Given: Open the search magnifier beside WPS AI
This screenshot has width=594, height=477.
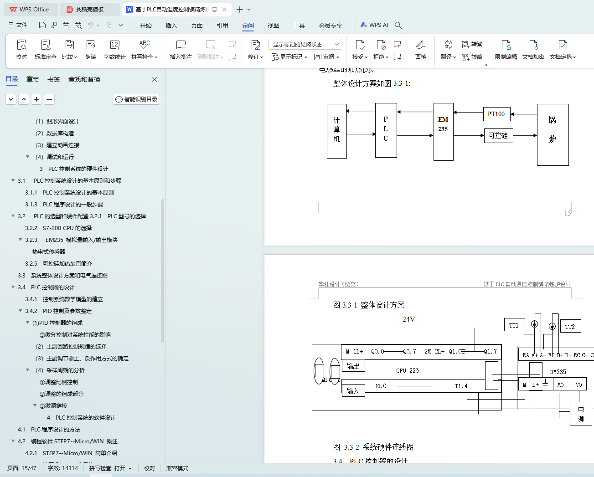Looking at the screenshot, I should tap(398, 25).
